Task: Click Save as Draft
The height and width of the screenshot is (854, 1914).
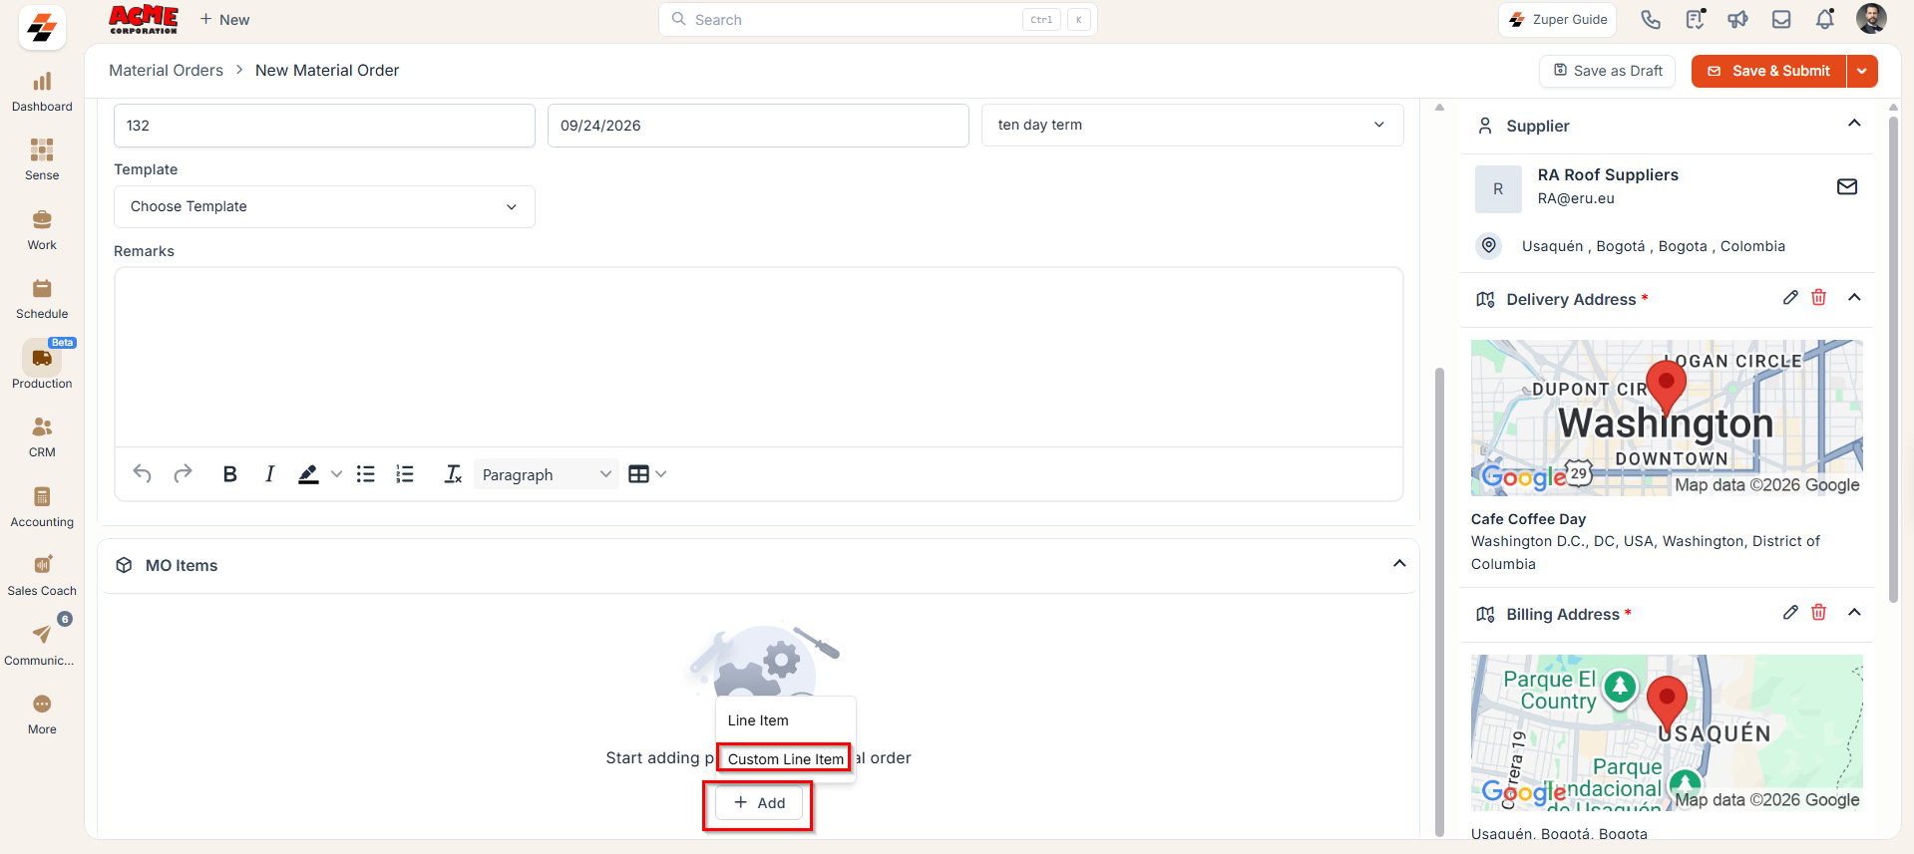Action: click(x=1608, y=71)
